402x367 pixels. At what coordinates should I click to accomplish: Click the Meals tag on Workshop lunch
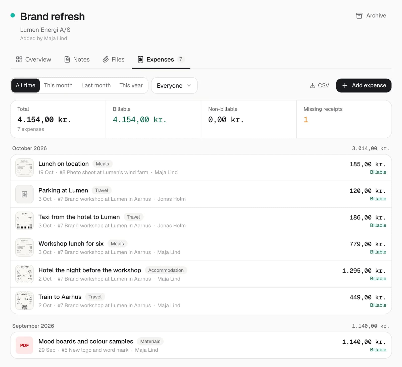tap(117, 244)
